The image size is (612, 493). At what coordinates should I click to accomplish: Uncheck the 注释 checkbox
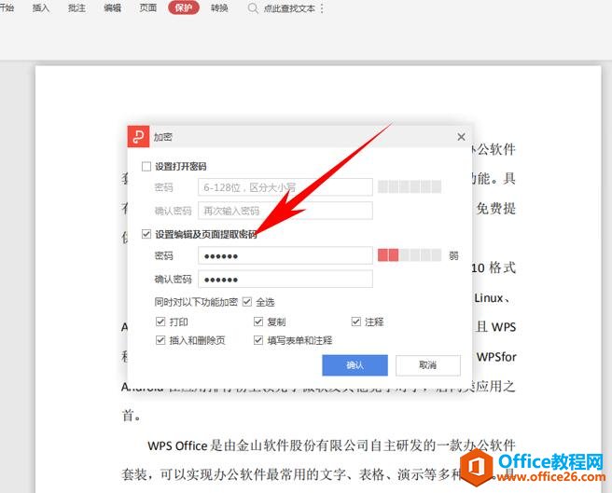coord(355,322)
